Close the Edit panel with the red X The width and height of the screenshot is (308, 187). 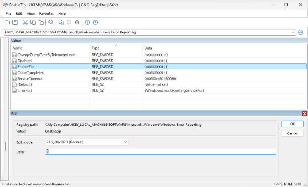click(x=305, y=113)
